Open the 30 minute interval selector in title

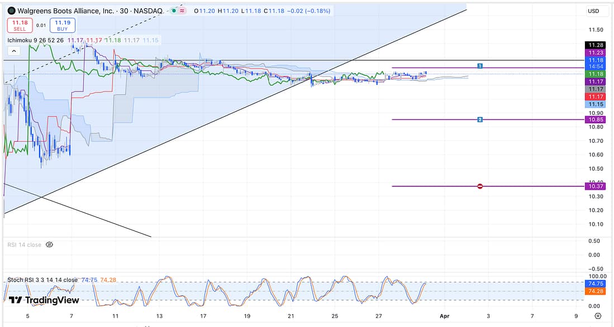click(x=122, y=11)
